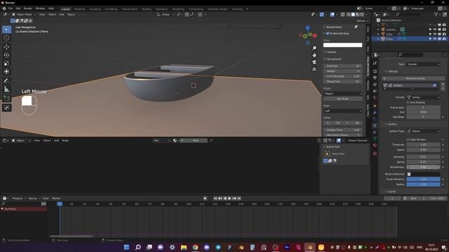
Task: Select the Cursor tool in viewport toolbar
Action: 6,38
